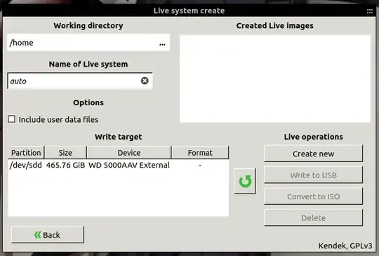This screenshot has height=256, width=379.
Task: Sort by the Format column header
Action: click(x=200, y=153)
